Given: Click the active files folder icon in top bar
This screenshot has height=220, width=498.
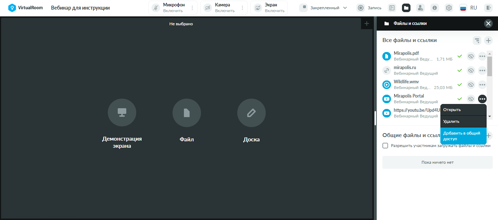Looking at the screenshot, I should pos(406,8).
